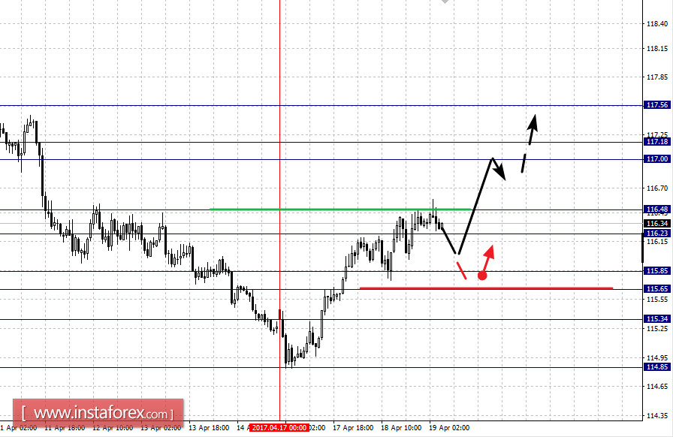Click the 116.70 price scale value
673x437 pixels.
point(657,188)
